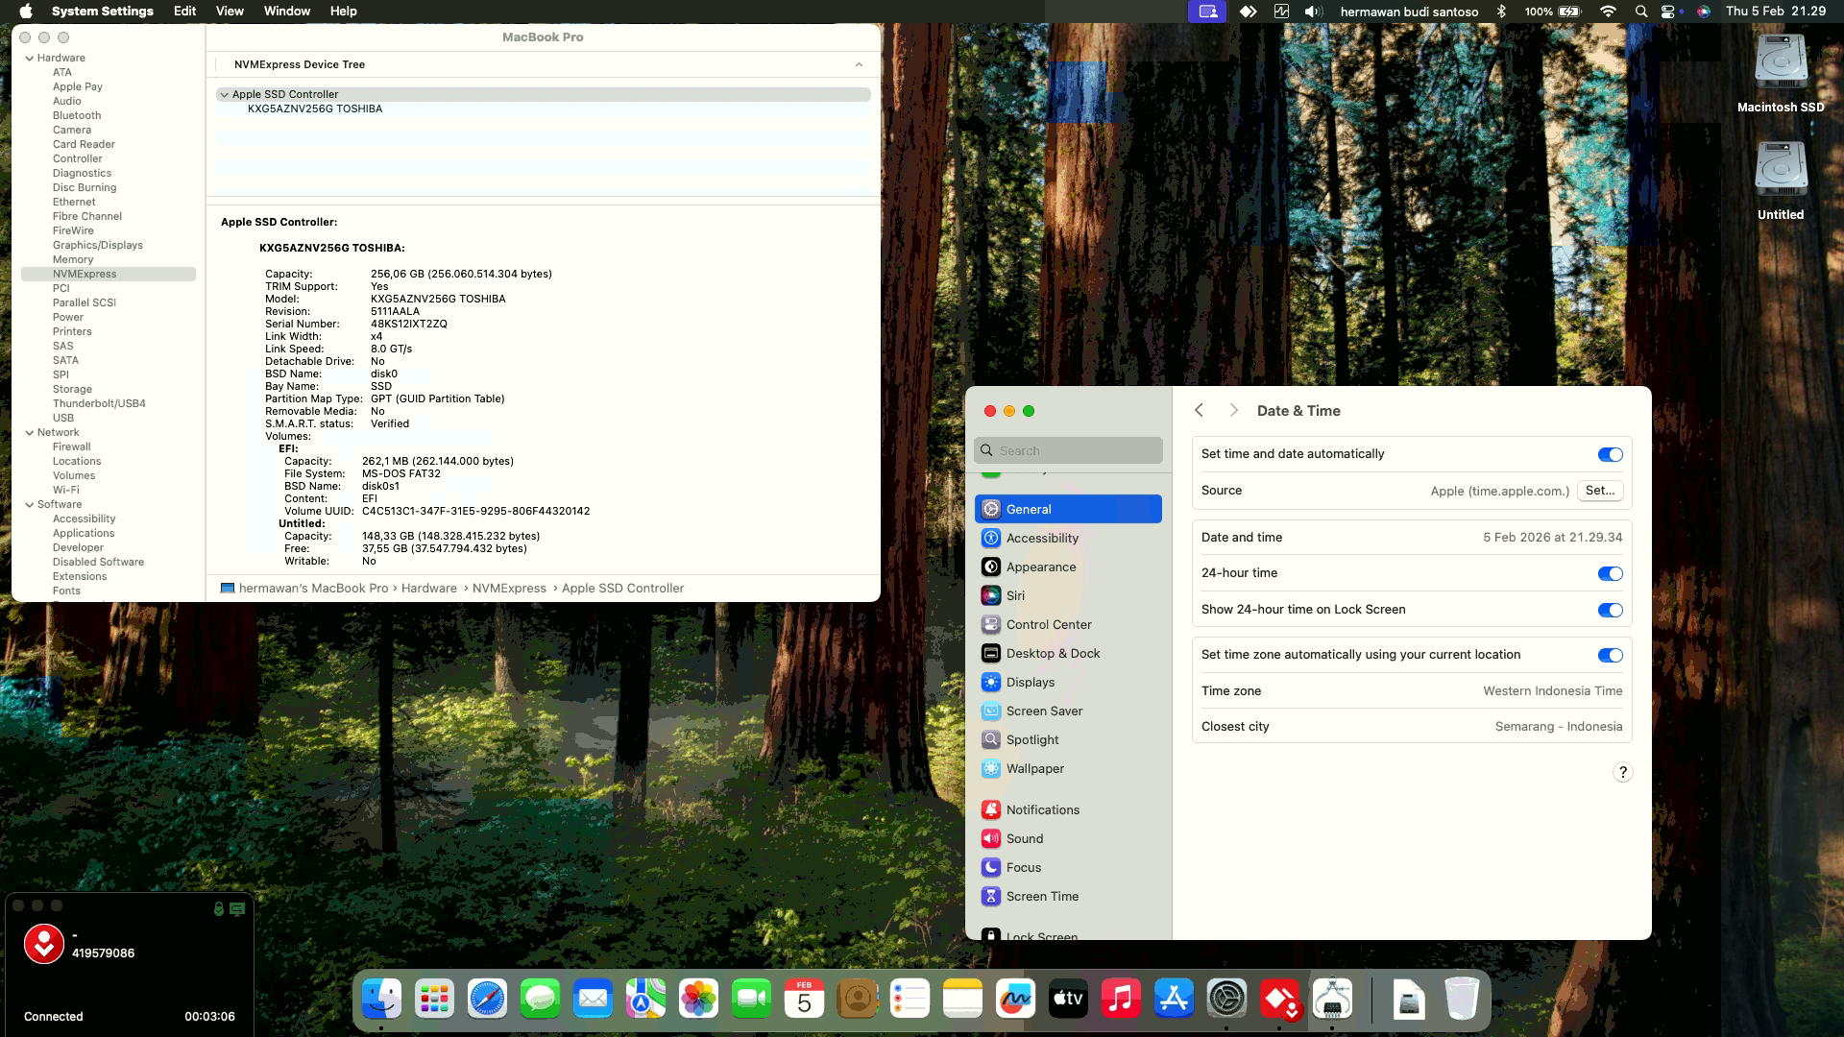This screenshot has height=1037, width=1844.
Task: Select Storage in the Hardware list
Action: tap(72, 390)
